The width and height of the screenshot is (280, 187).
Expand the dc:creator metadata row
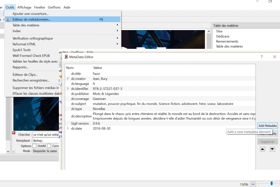pos(68,79)
